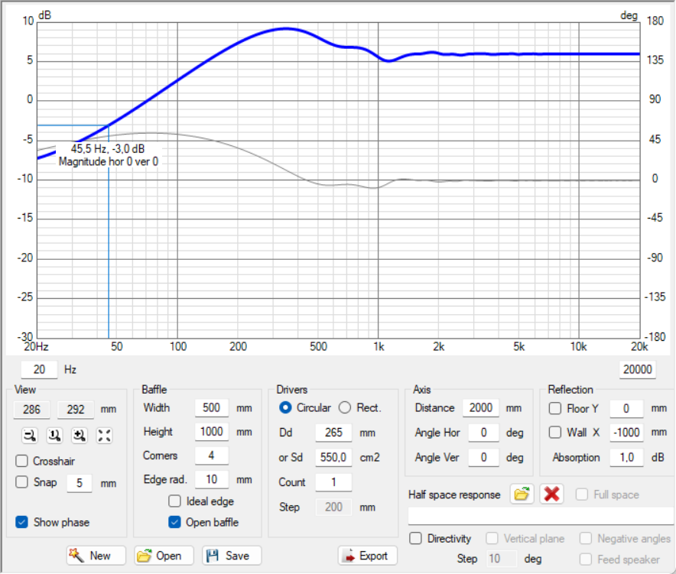Click the Baffle Corners field

[211, 456]
